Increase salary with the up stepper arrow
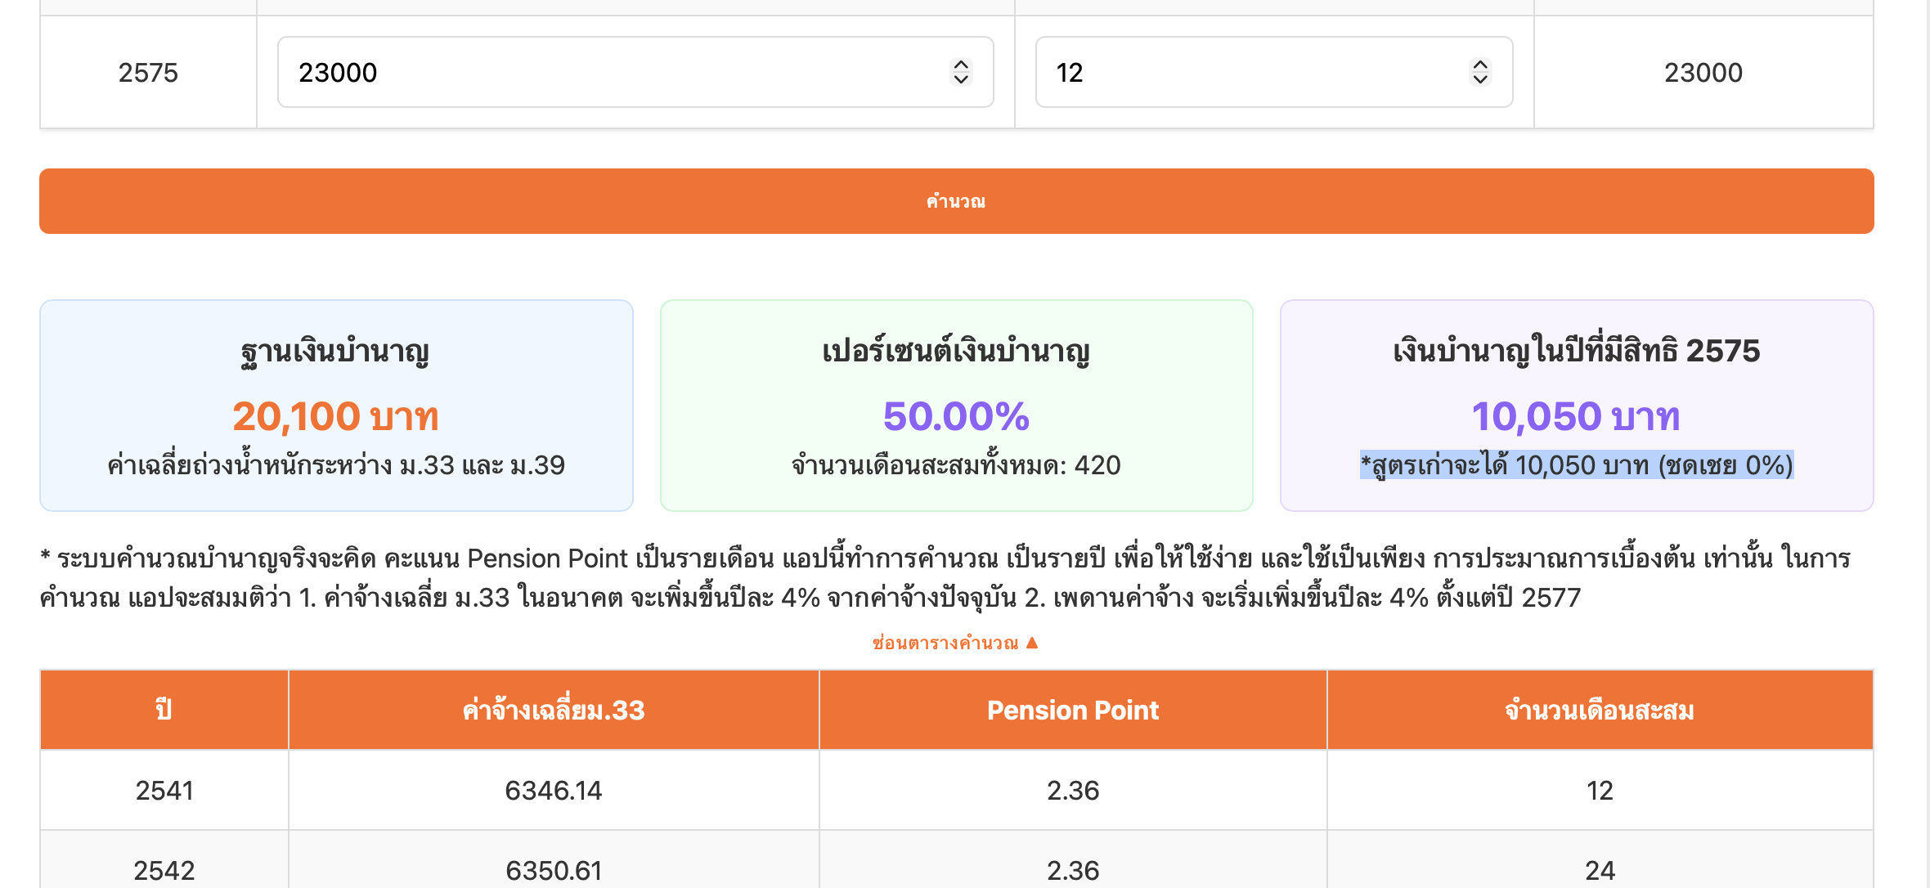Image resolution: width=1930 pixels, height=888 pixels. click(961, 65)
